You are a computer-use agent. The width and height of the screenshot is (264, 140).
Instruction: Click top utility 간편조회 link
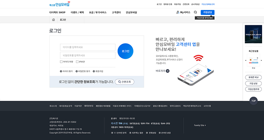click(x=186, y=4)
